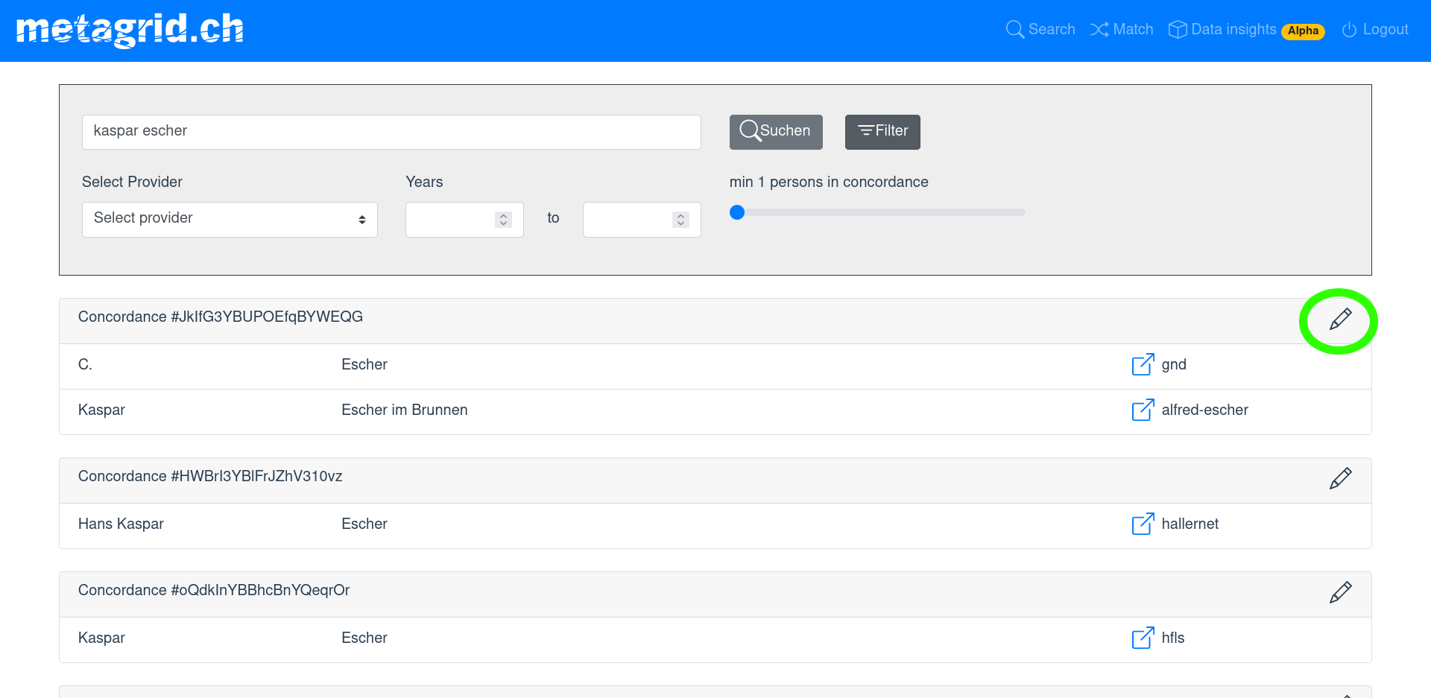Edit concordance #JkIfG3YBUPOEfqBYWEQG with pencil icon
Image resolution: width=1431 pixels, height=698 pixels.
click(1340, 320)
